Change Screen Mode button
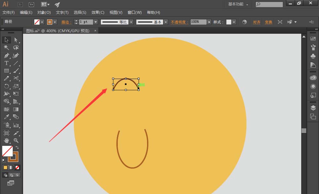This screenshot has width=319, height=194. (x=11, y=183)
